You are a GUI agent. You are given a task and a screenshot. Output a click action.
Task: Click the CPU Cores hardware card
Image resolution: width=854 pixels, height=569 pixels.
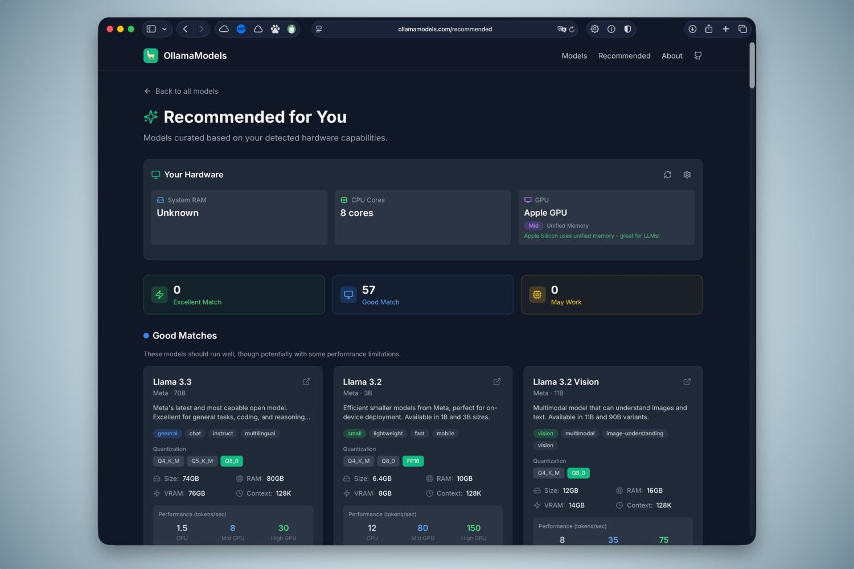[423, 217]
